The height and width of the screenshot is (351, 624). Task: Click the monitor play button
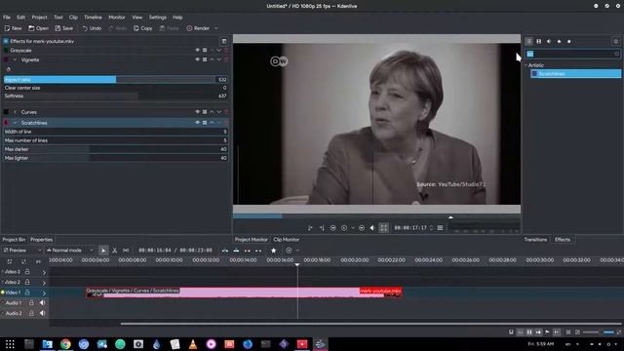(x=344, y=227)
